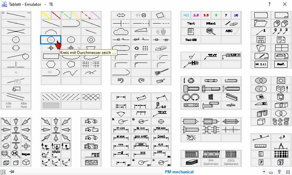Image resolution: width=292 pixels, height=175 pixels.
Task: Select the circle with diameter D tool
Action: click(51, 40)
